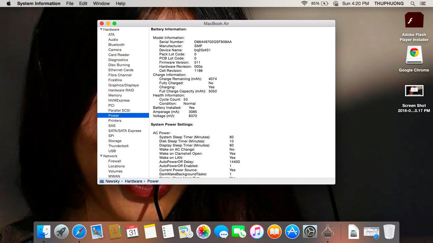Screen dimensions: 433x243
Task: Click the Adobe Flash Player Installer icon
Action: 414,21
